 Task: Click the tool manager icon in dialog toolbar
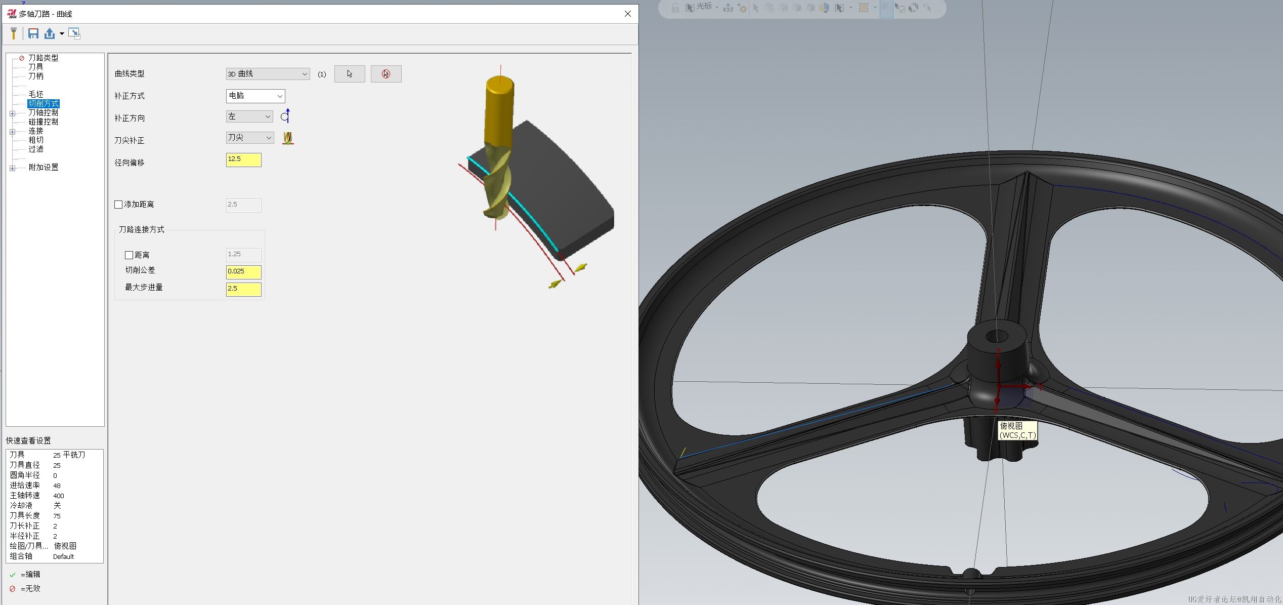(14, 33)
